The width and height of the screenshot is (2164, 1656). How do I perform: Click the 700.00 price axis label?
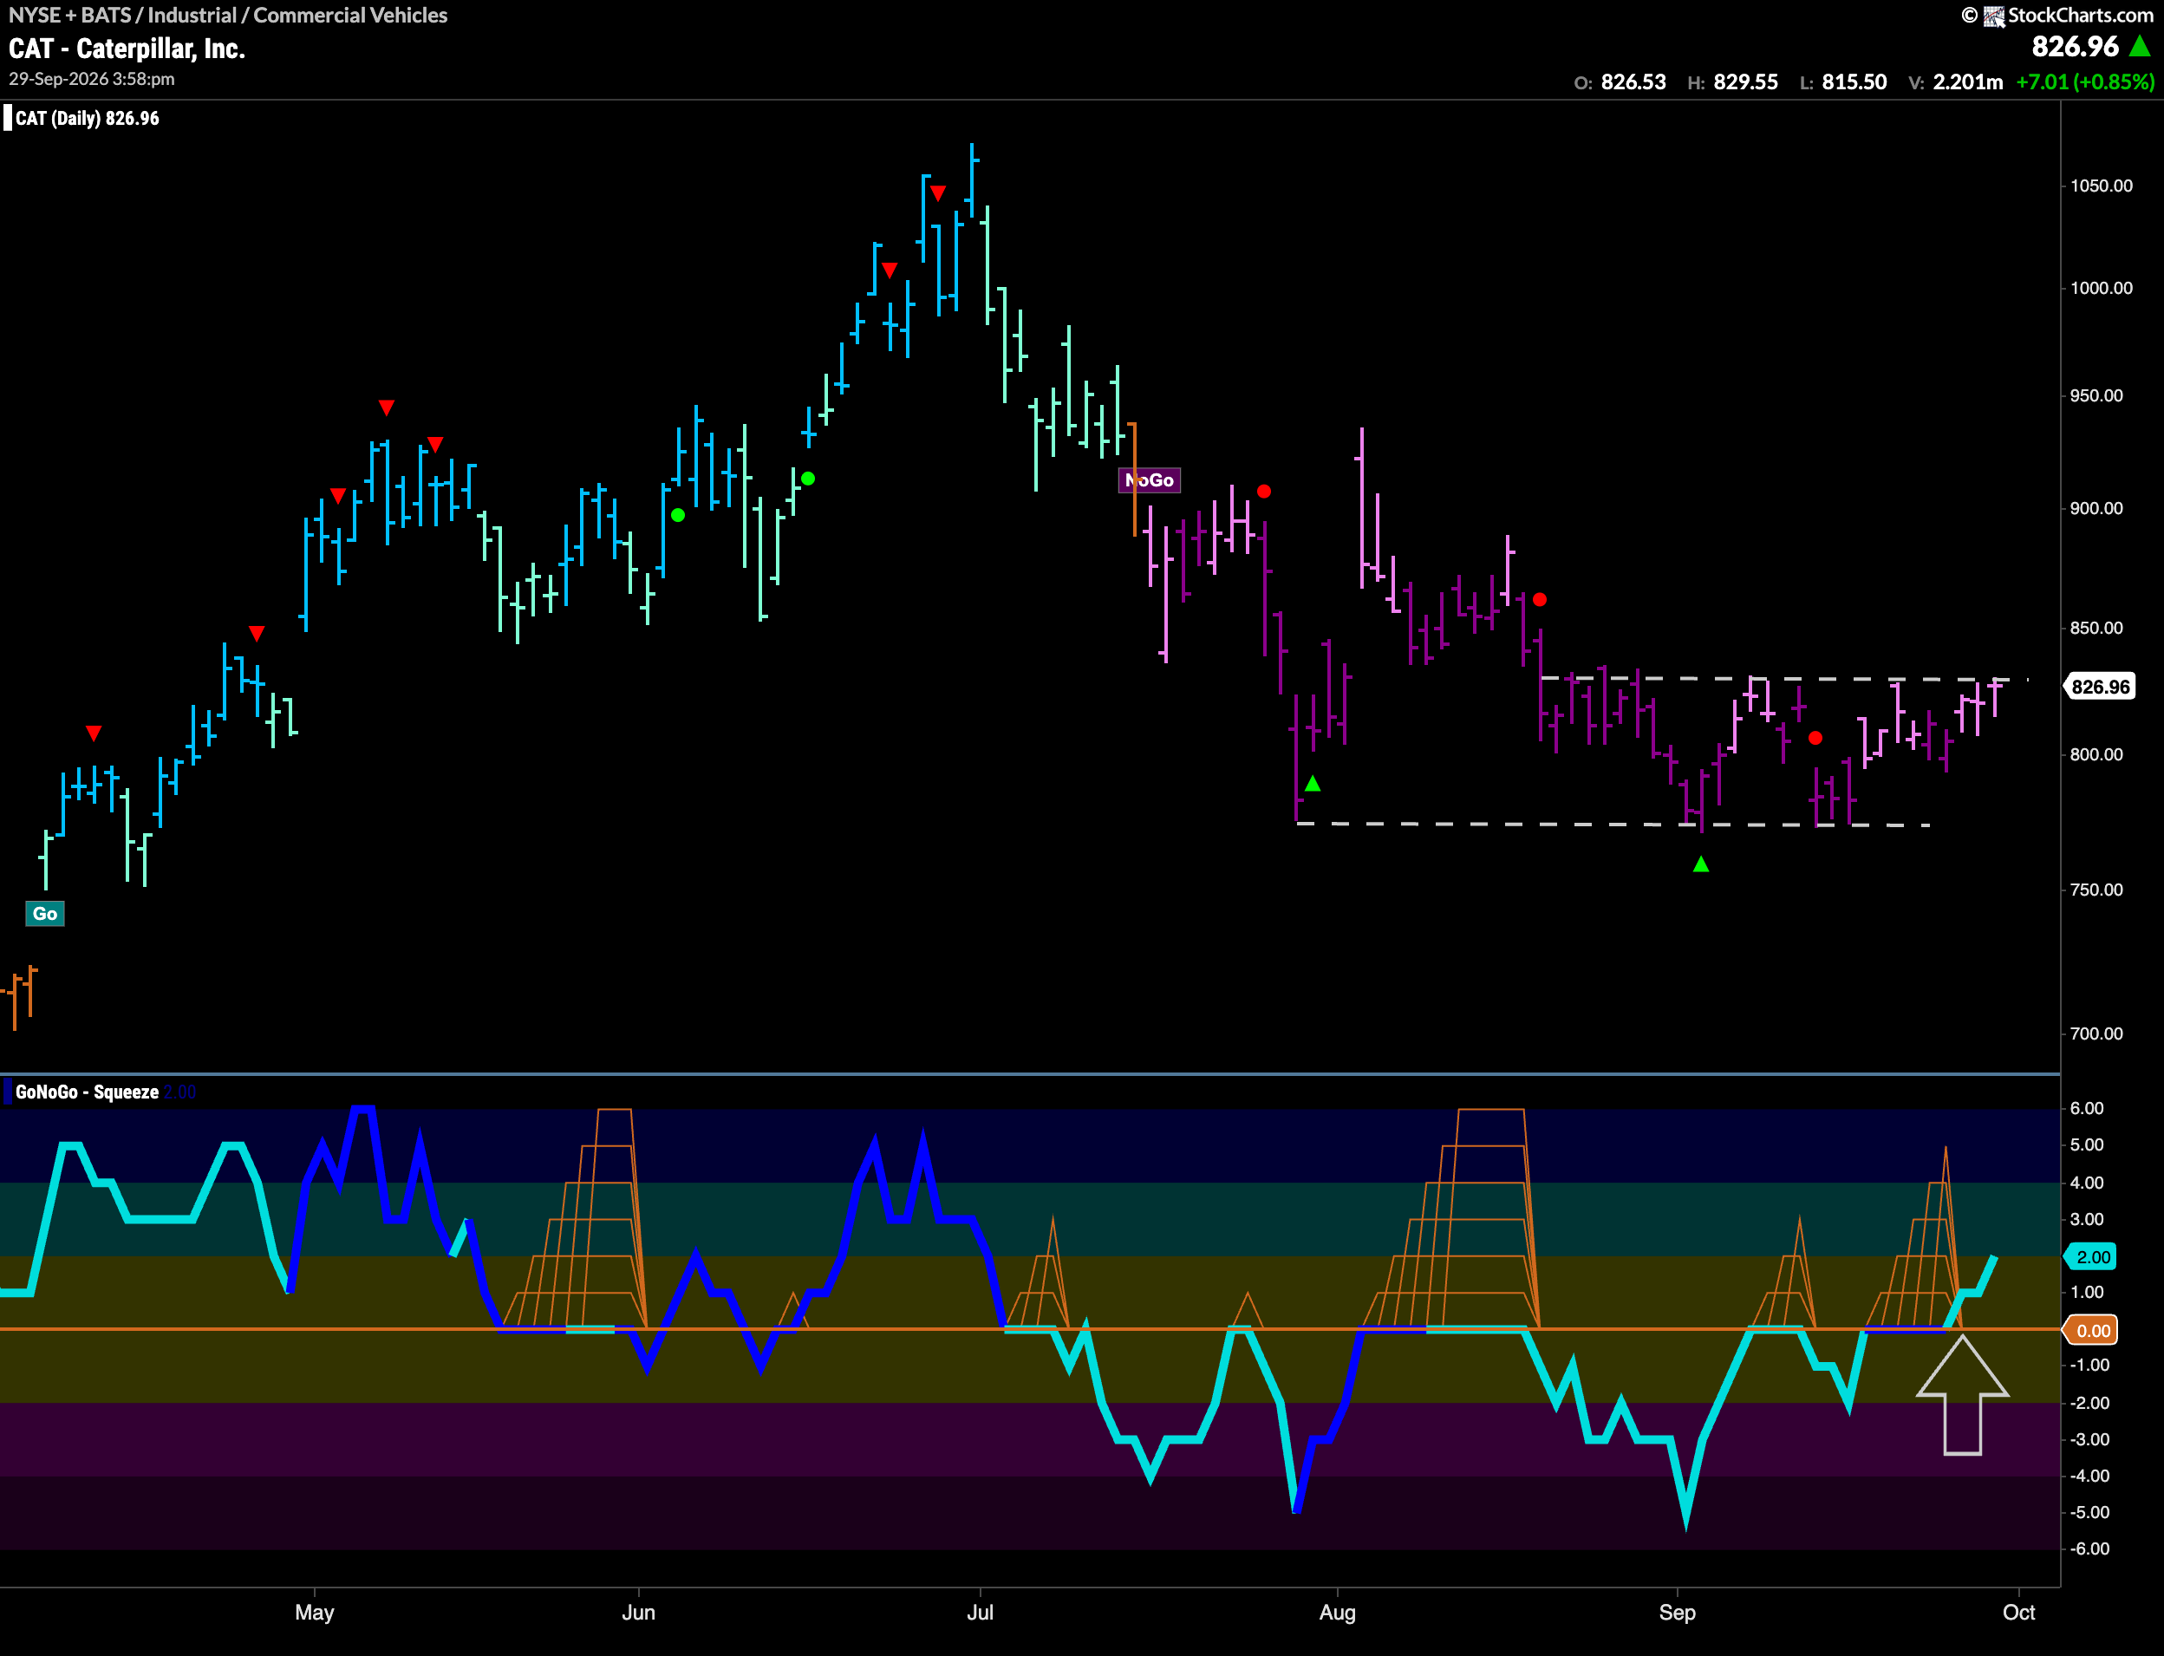pos(2096,1033)
